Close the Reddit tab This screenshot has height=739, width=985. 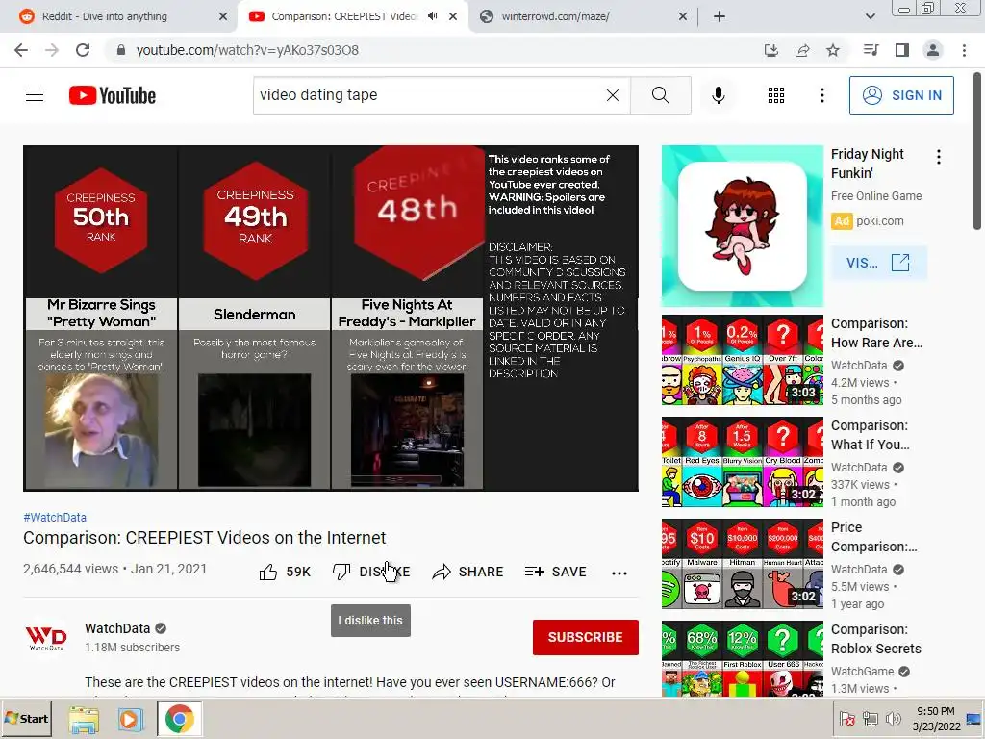point(223,16)
